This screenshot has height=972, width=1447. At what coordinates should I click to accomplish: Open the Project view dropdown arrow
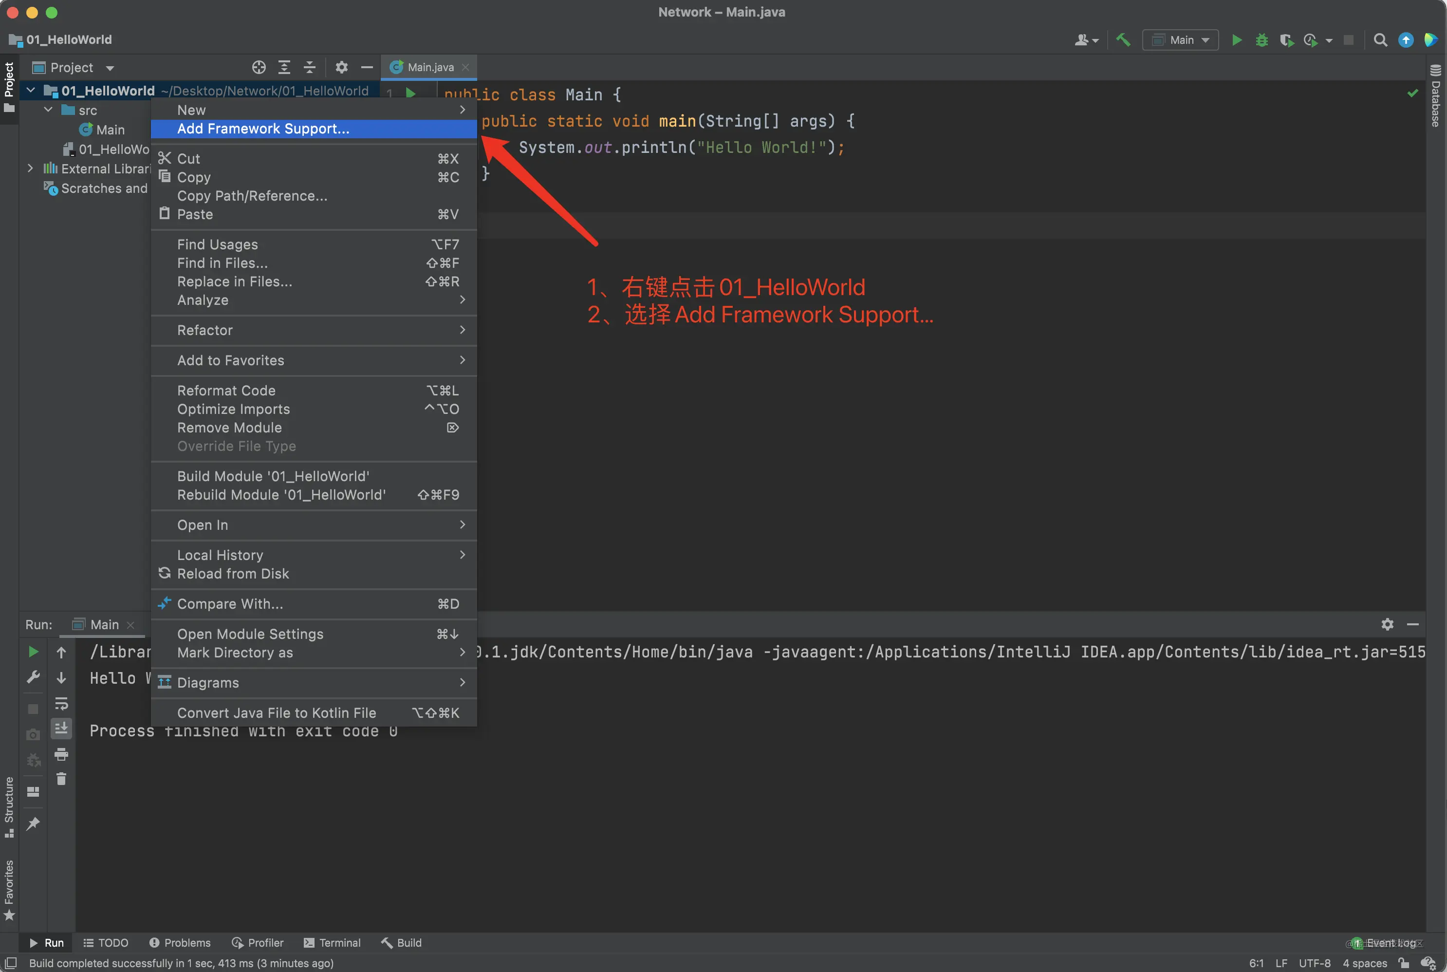pyautogui.click(x=110, y=68)
